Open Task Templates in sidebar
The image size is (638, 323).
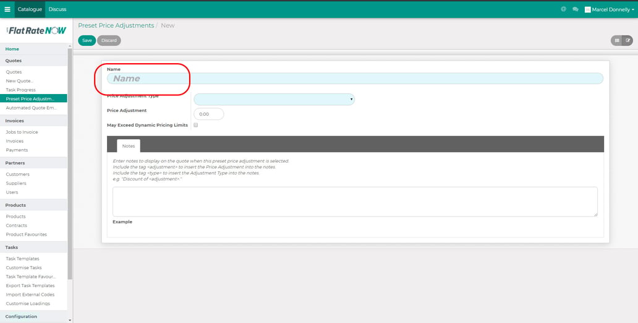coord(22,259)
